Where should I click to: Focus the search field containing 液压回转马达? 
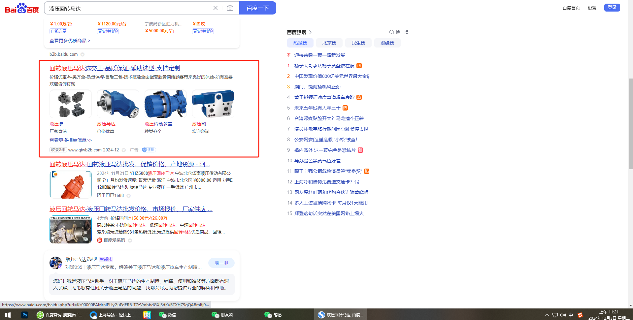click(129, 8)
